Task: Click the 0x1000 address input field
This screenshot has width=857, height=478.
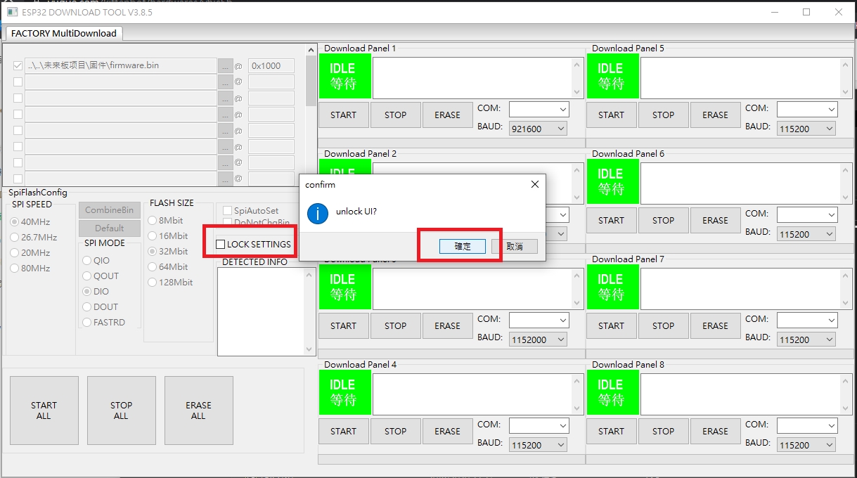Action: (x=271, y=65)
